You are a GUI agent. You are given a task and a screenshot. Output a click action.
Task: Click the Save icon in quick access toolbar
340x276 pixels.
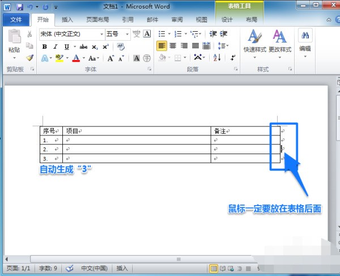click(19, 7)
